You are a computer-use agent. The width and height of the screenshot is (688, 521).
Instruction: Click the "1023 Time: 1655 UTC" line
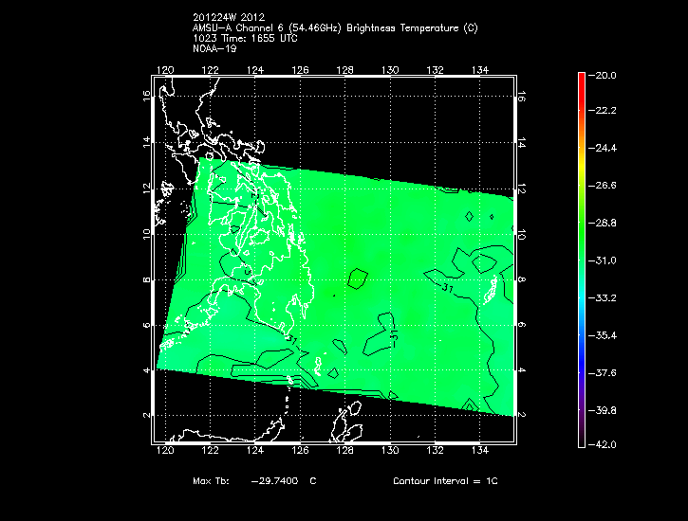coord(245,38)
